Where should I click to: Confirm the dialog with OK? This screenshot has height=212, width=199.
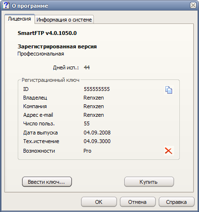99,202
